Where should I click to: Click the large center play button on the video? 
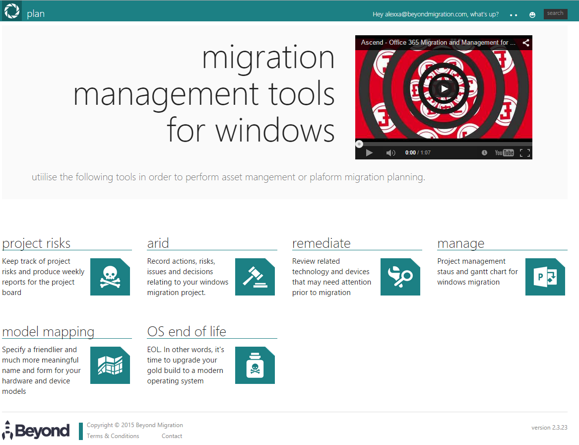pos(444,89)
